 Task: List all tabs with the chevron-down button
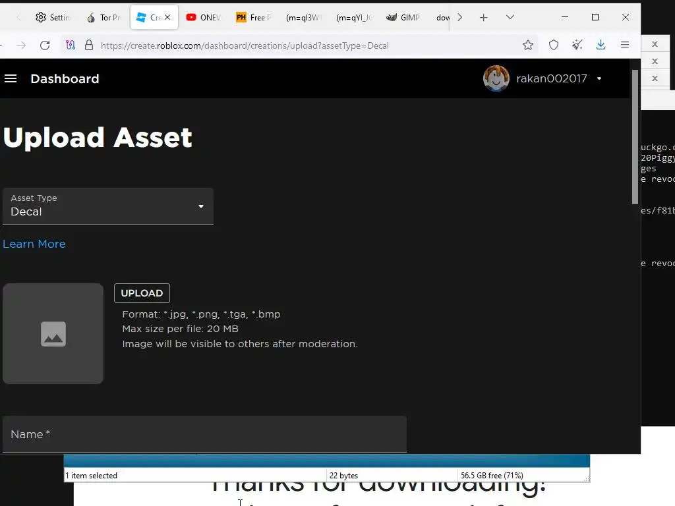click(510, 17)
